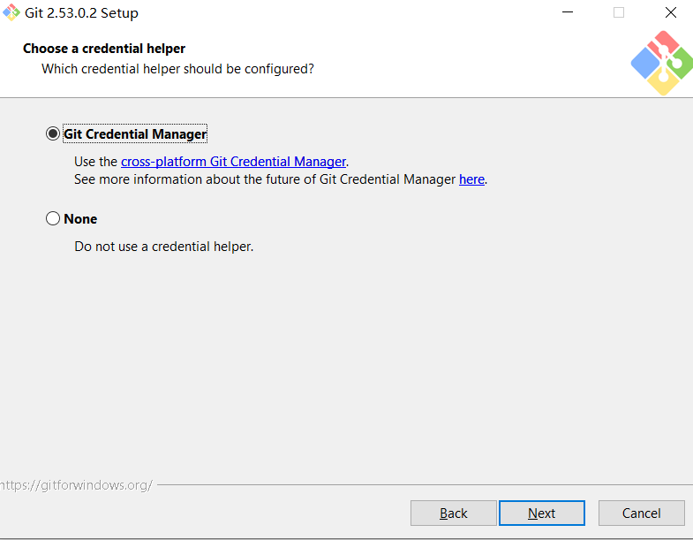Abort setup with the Cancel button

(641, 513)
